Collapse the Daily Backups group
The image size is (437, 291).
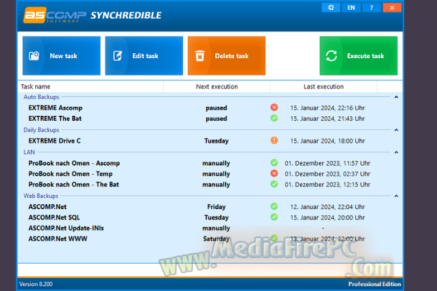click(x=396, y=130)
